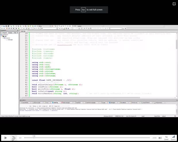This screenshot has height=142, width=178.
Task: Click the 'Read/Write' status bar entry
Action: pos(157,116)
